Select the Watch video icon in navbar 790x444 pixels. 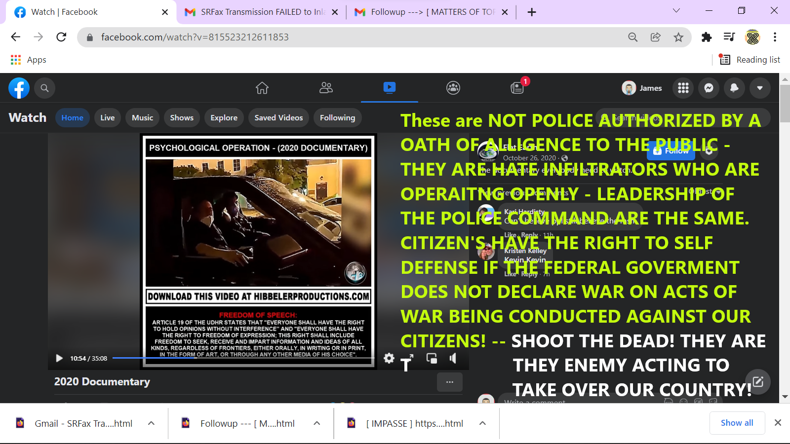(x=390, y=88)
